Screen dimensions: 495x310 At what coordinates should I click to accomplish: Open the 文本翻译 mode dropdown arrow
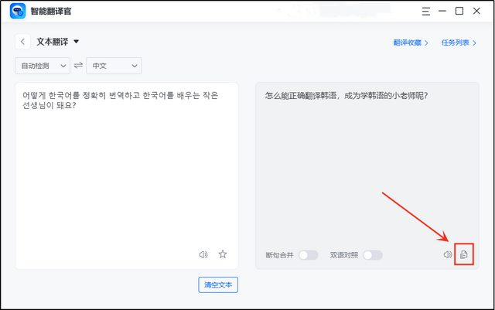[76, 41]
